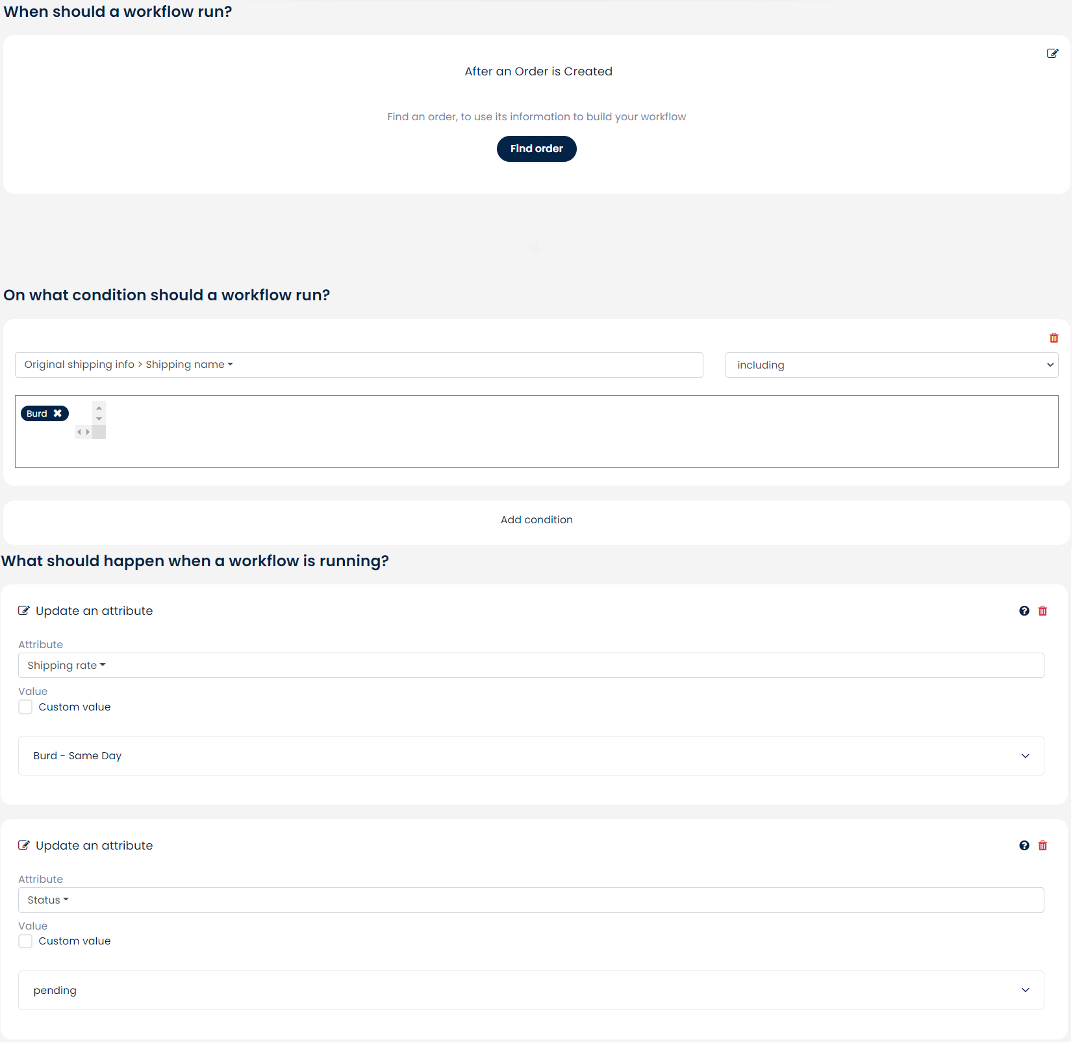Click the edit icon beside first Update an attribute
The height and width of the screenshot is (1042, 1073).
click(x=24, y=611)
